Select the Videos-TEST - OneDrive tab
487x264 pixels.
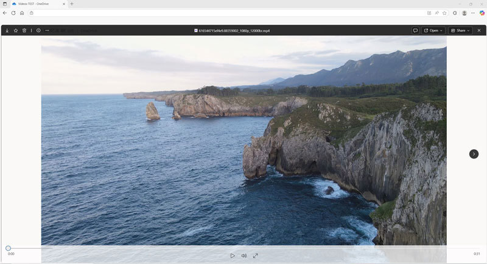pyautogui.click(x=38, y=4)
